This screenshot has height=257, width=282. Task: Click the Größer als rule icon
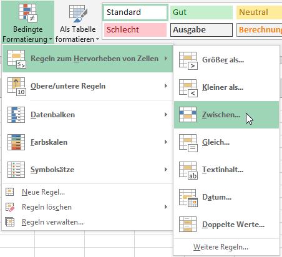(188, 61)
